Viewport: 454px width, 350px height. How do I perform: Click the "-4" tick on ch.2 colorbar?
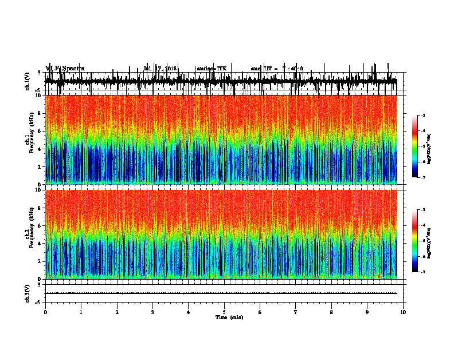point(422,225)
